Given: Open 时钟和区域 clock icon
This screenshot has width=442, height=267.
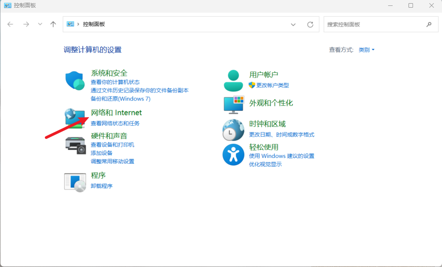Looking at the screenshot, I should click(x=233, y=129).
